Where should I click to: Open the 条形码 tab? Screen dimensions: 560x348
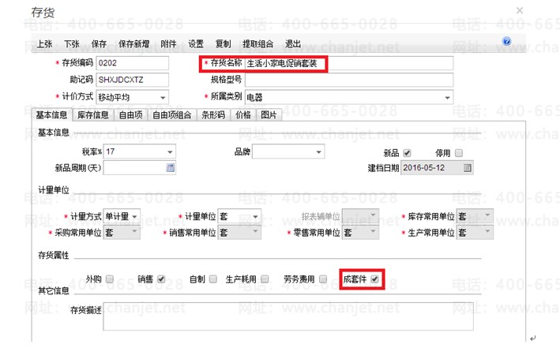213,115
